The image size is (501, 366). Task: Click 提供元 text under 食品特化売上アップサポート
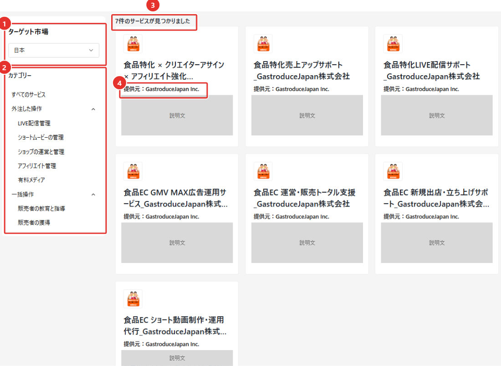tap(291, 89)
